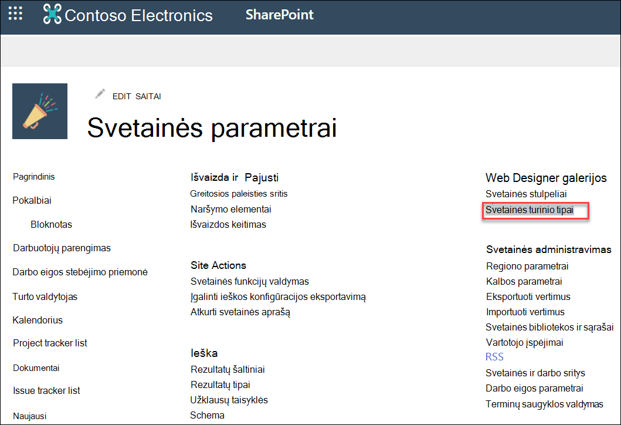Screen dimensions: 621x425
Task: Open the app launcher waffle icon
Action: (x=15, y=14)
